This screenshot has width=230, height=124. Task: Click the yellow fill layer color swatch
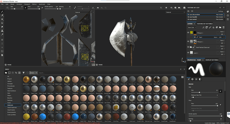(191, 33)
